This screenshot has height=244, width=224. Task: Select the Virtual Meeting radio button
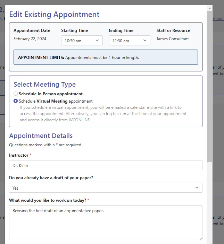tap(16, 101)
